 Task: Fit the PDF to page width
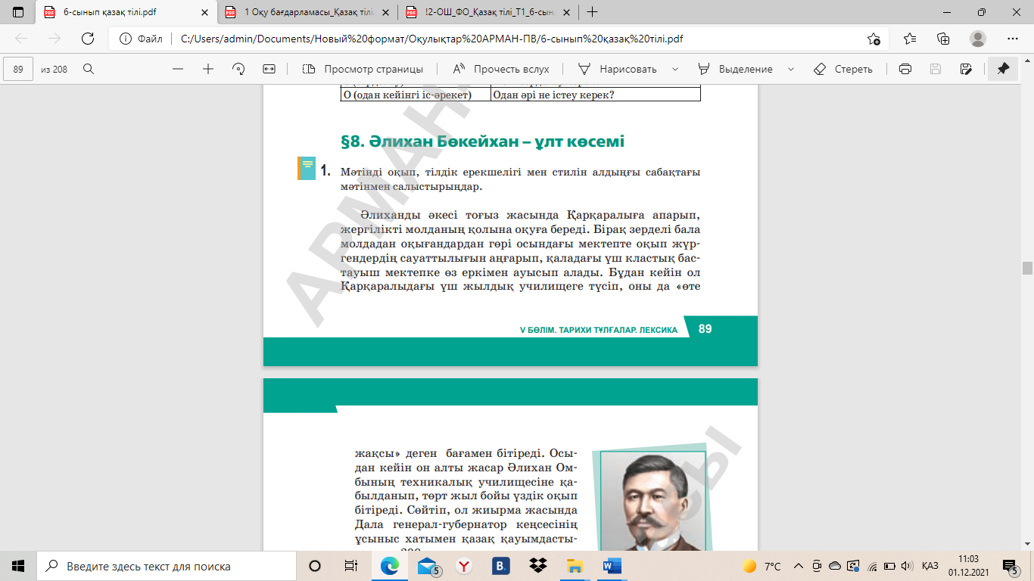[269, 69]
